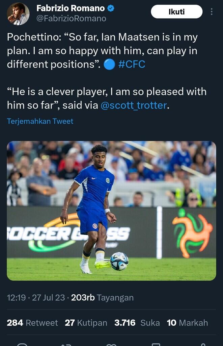
Task: Open Fabrizio Romano's profile picture
Action: coord(18,14)
